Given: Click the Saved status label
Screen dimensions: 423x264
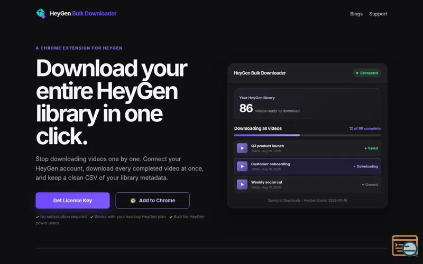Looking at the screenshot, I should pos(372,148).
